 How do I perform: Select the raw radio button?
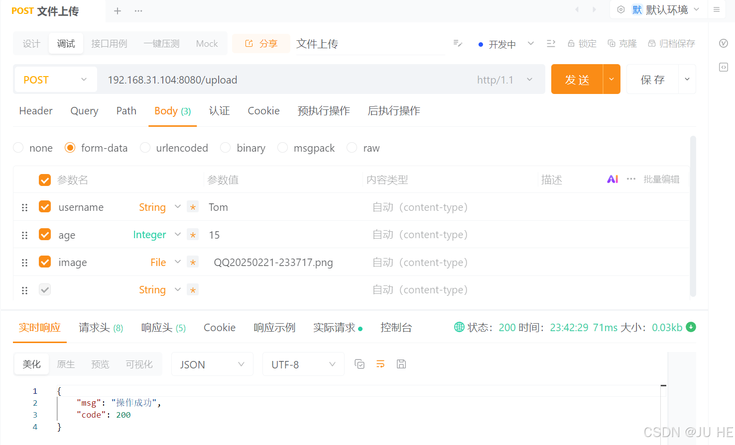pos(352,148)
